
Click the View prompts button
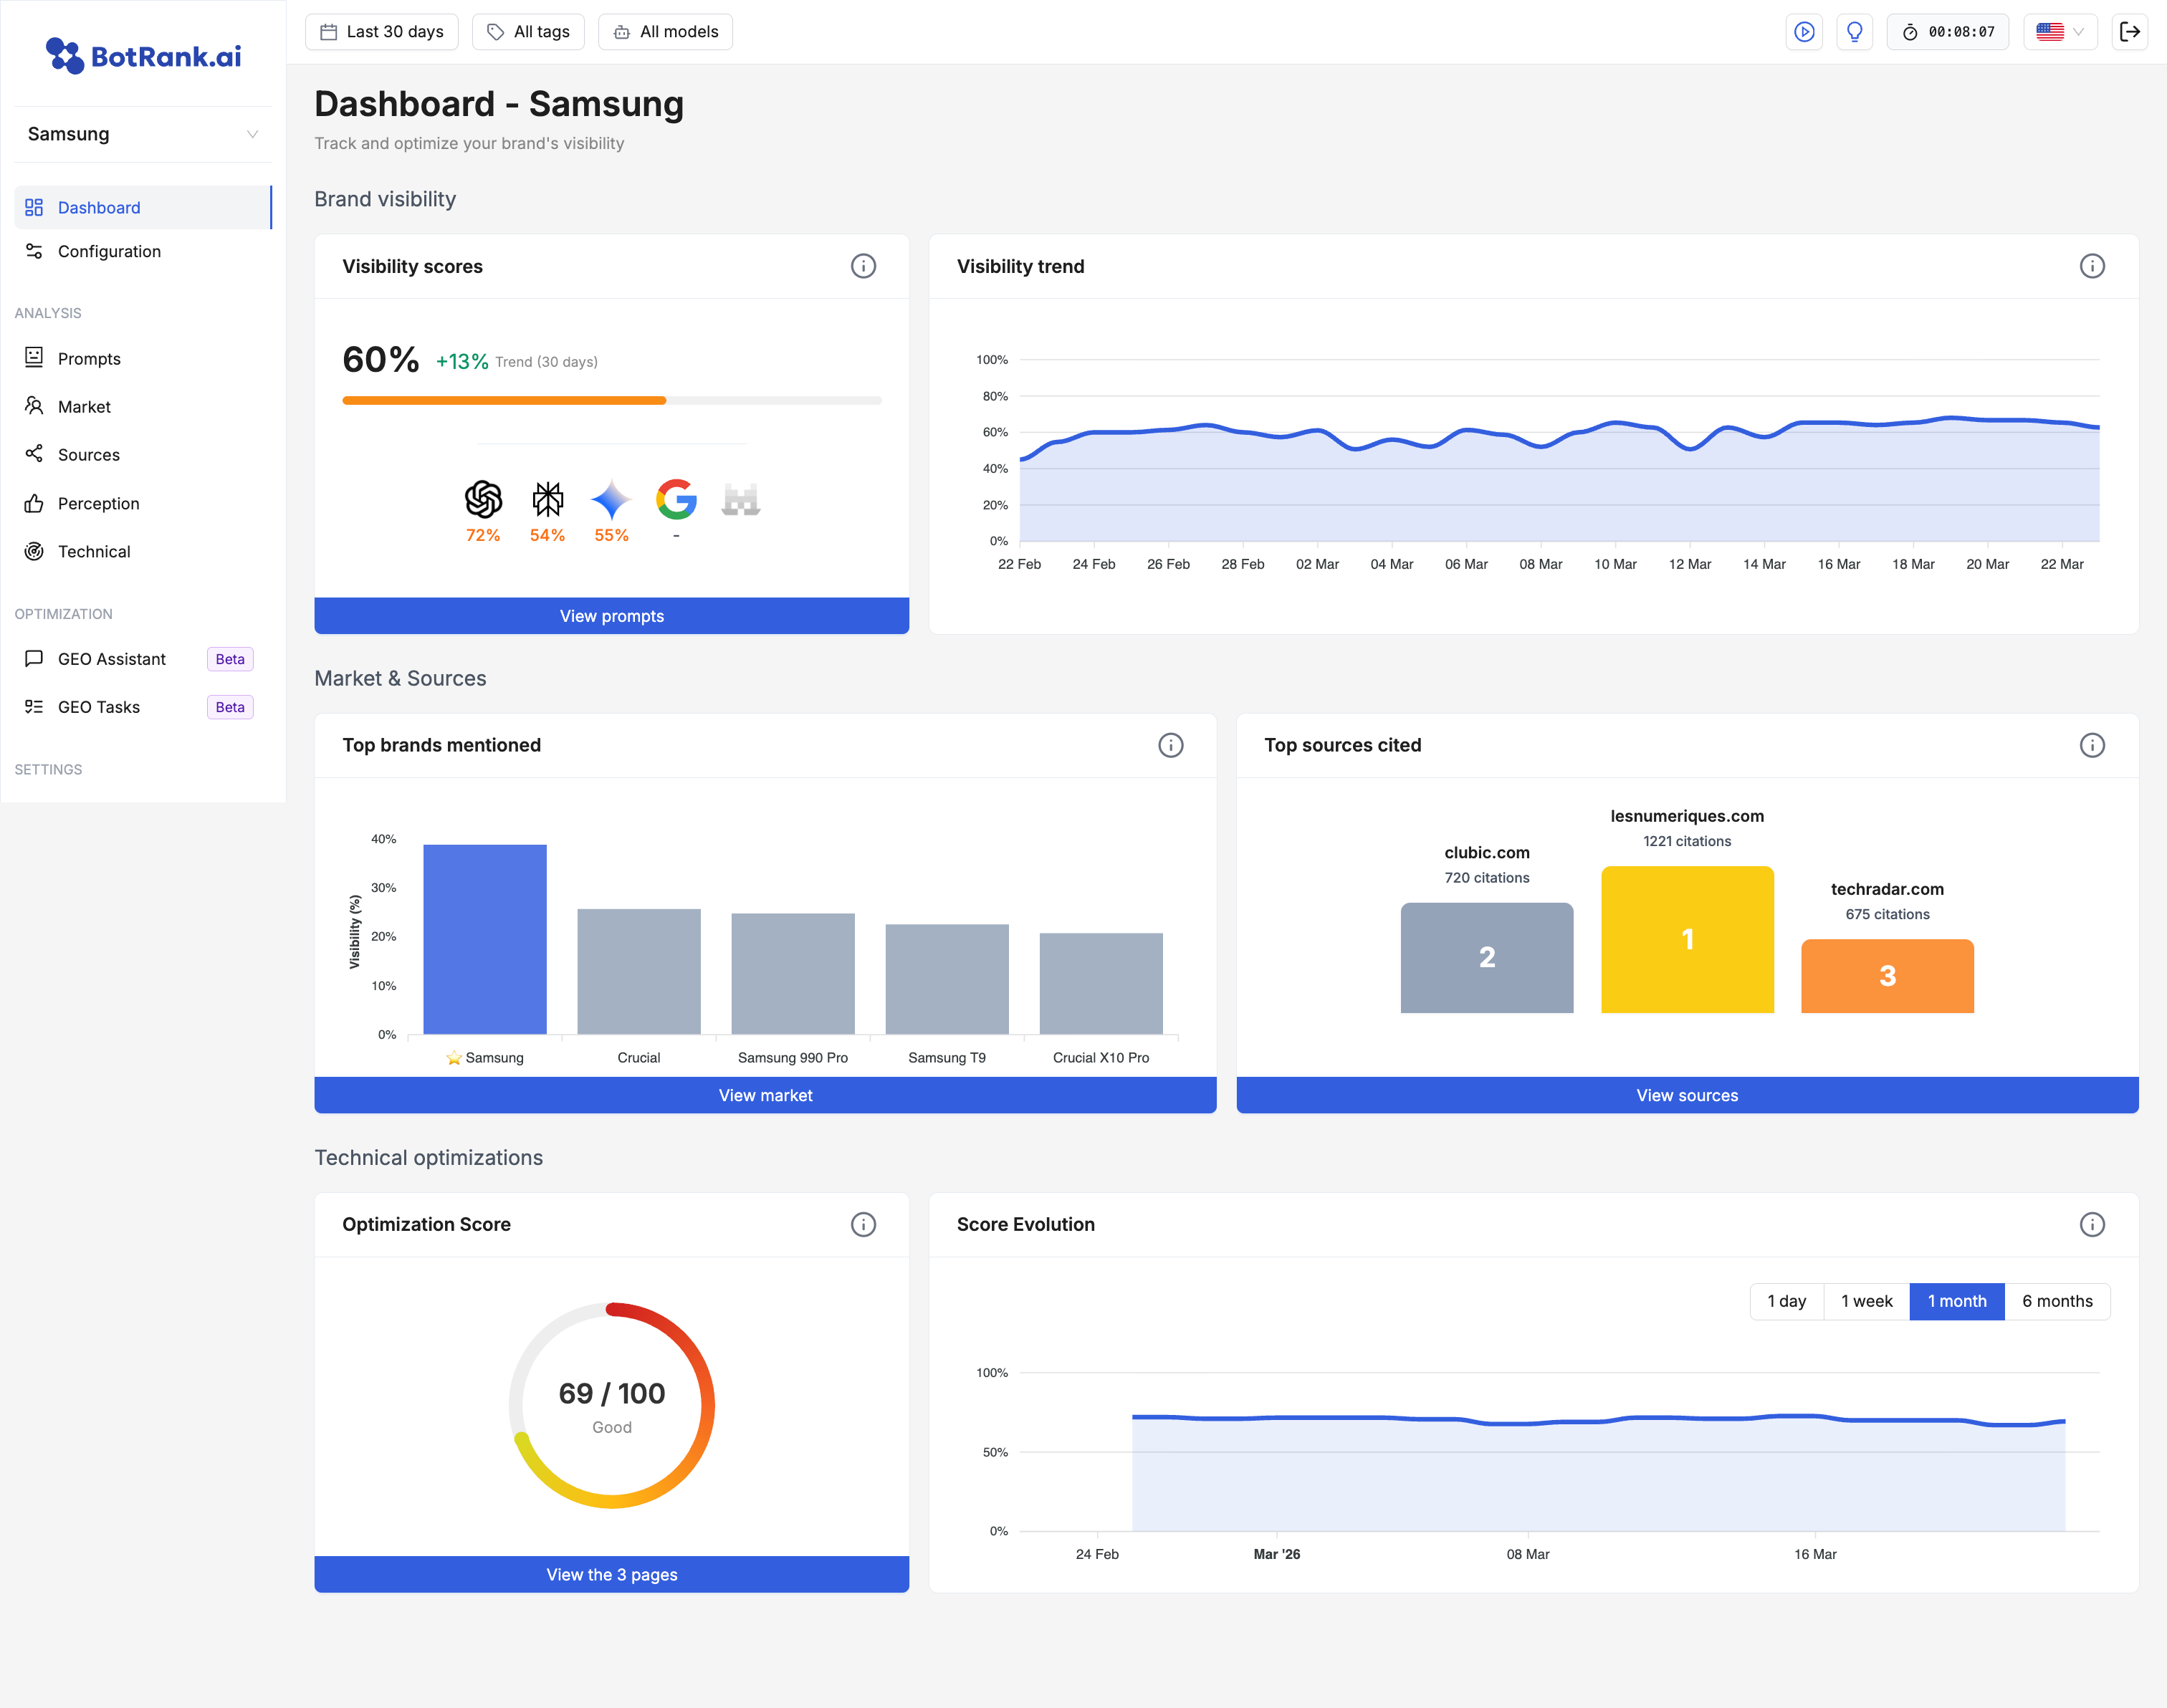pos(611,616)
